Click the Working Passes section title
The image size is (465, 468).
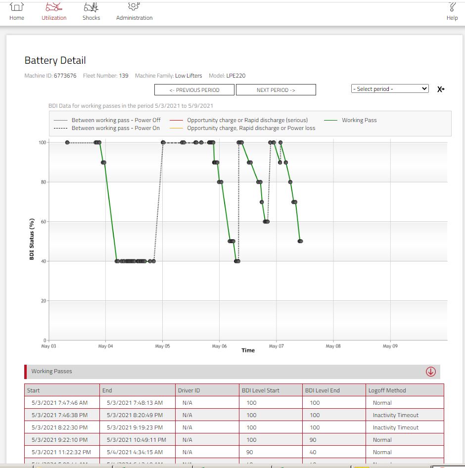[x=52, y=371]
